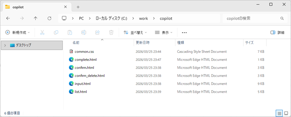Switch to details list view icon
Screen dimensions: 291x117
[x=279, y=113]
